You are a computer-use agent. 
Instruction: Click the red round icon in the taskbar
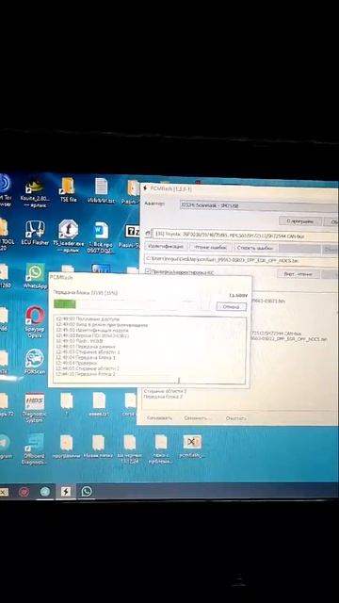coord(24,492)
